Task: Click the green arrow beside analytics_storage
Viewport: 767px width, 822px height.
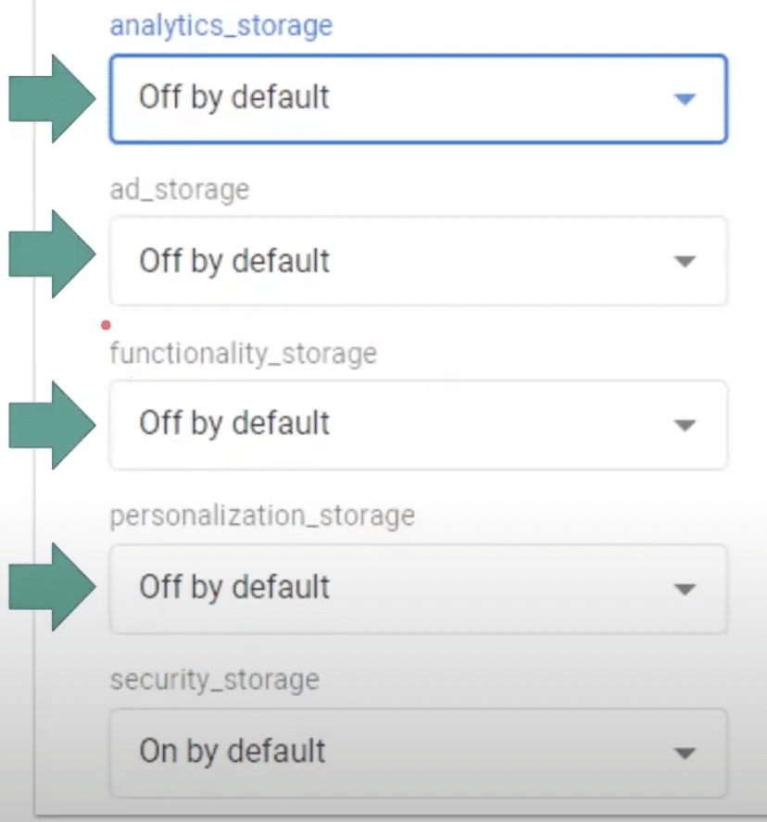Action: coord(51,97)
